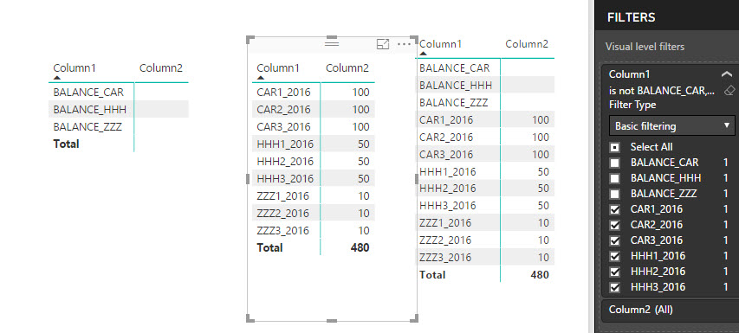Sort right table by Column1 header

(x=441, y=44)
